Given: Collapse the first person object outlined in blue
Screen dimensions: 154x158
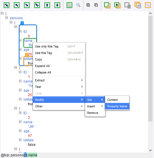Looking at the screenshot, I should pos(16,27).
